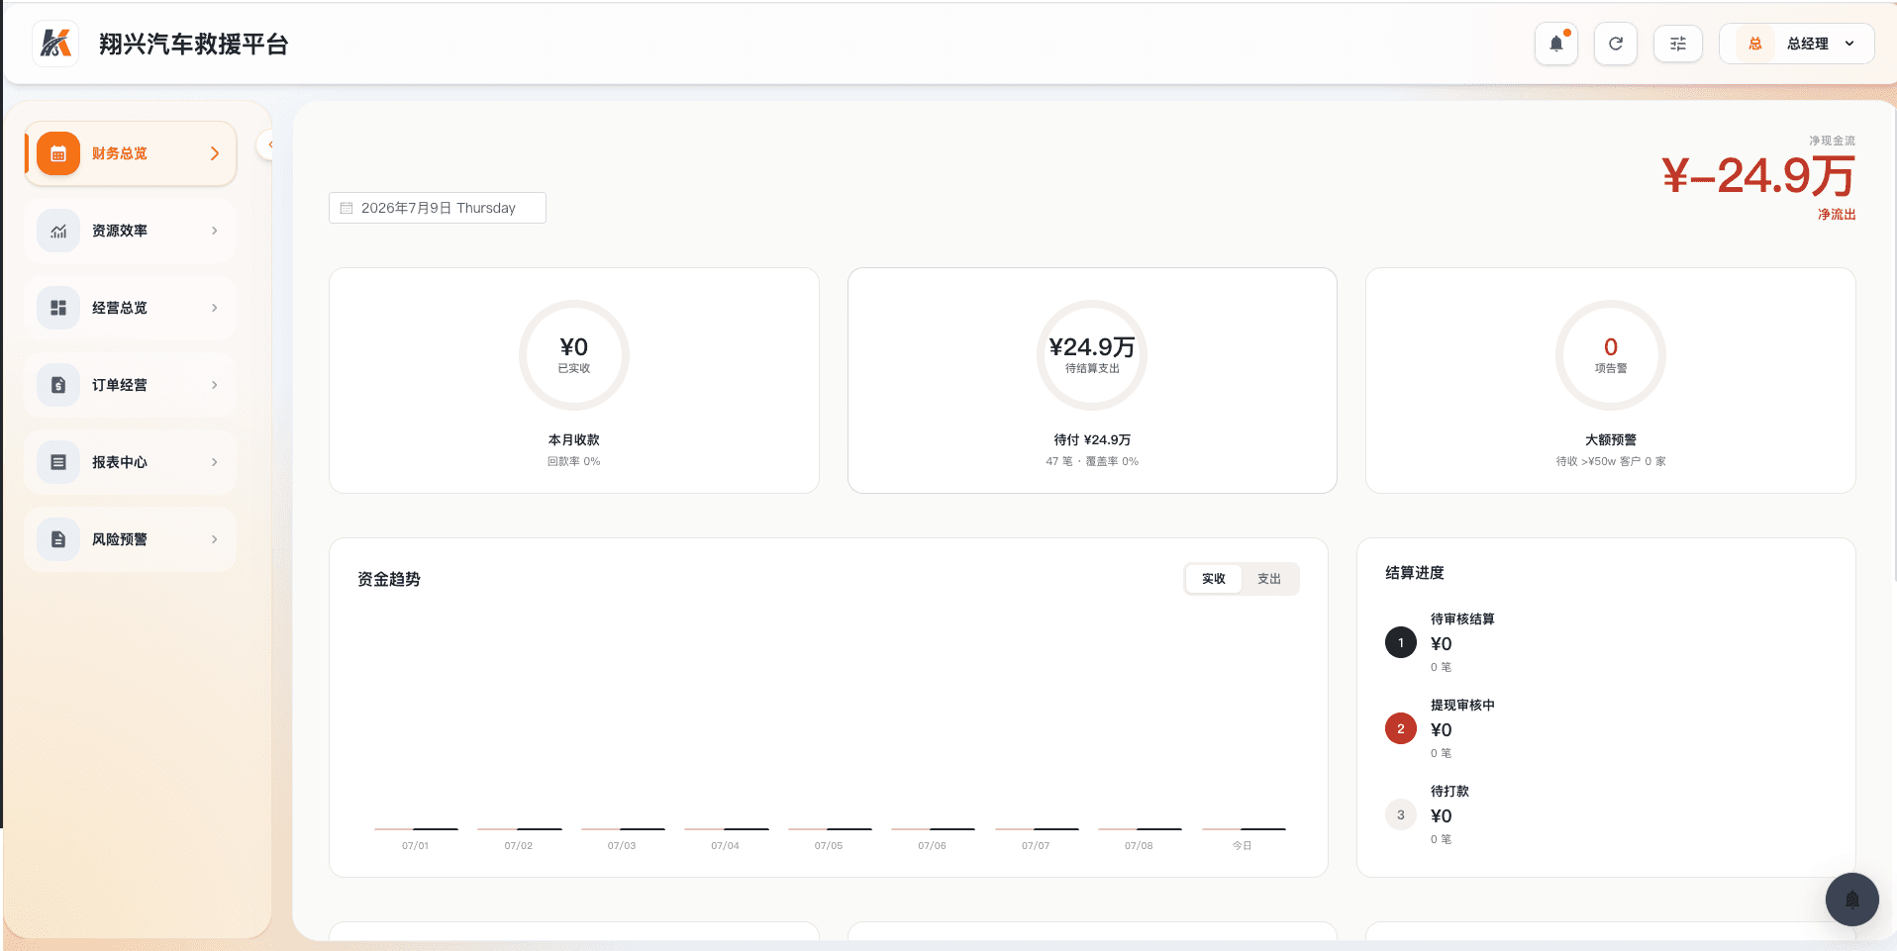The width and height of the screenshot is (1897, 951).
Task: Expand the 风险预警 menu chevron
Action: pyautogui.click(x=214, y=539)
